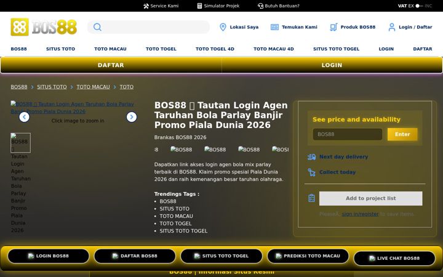Click the Simulator Projek calculator icon
Screen dimensions: 443x277
(x=199, y=6)
